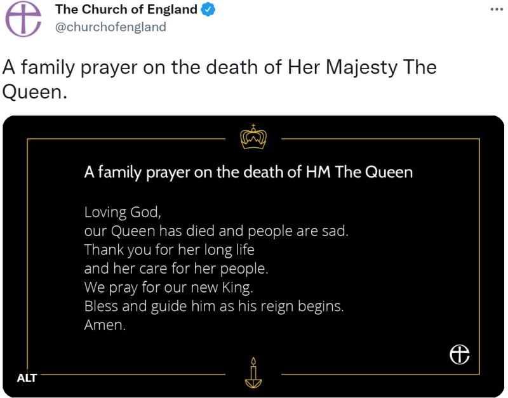Image resolution: width=508 pixels, height=398 pixels.
Task: Click the tweet text about Her Majesty
Action: click(x=219, y=67)
